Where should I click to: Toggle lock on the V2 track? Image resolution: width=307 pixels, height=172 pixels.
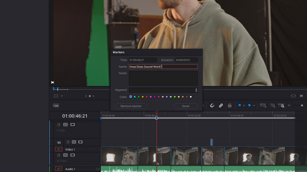click(68, 142)
